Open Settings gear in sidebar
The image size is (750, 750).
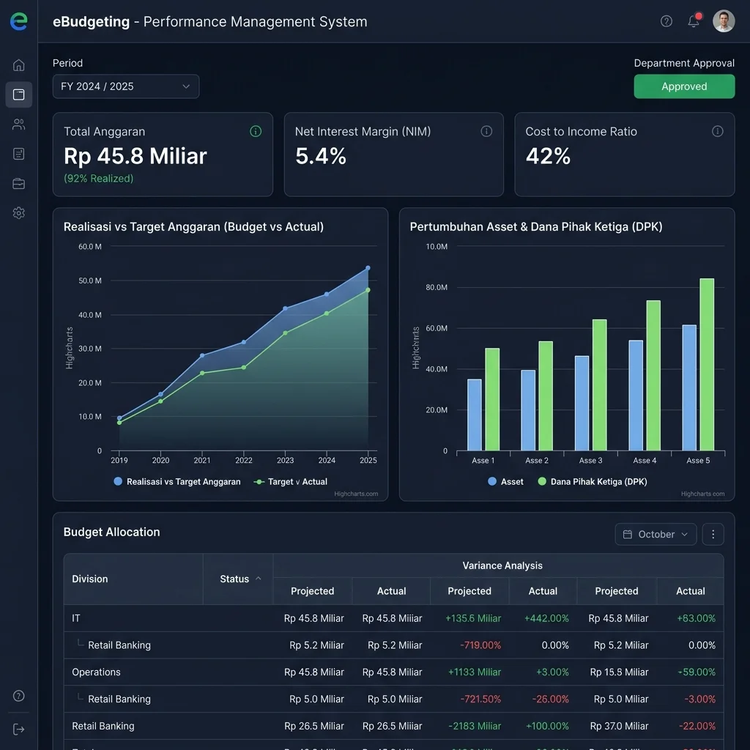pos(18,213)
